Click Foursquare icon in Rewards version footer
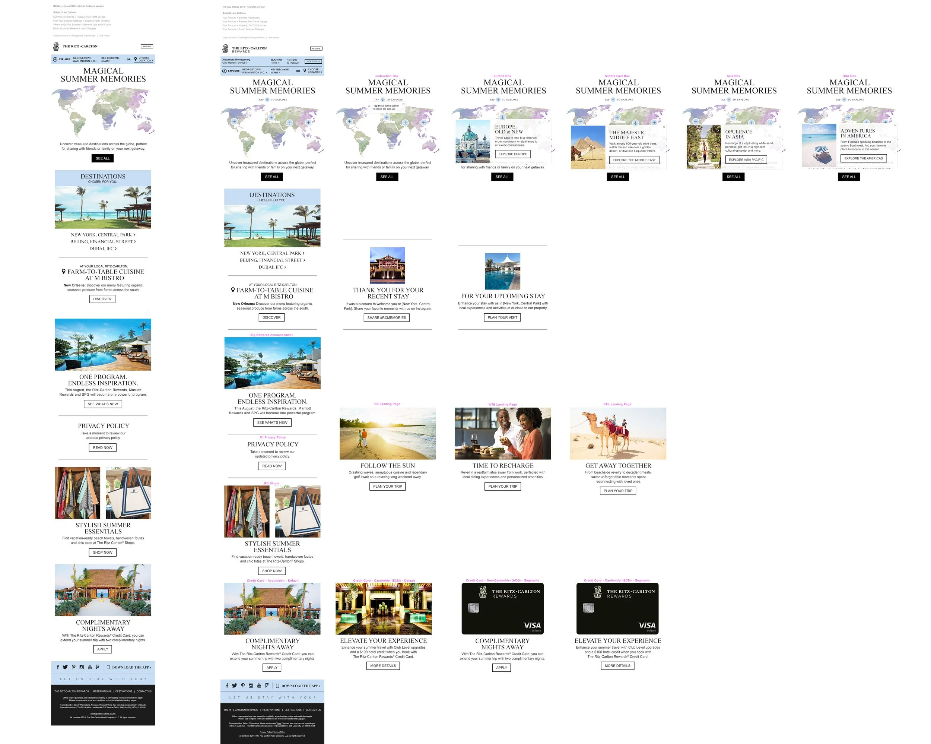 (267, 685)
